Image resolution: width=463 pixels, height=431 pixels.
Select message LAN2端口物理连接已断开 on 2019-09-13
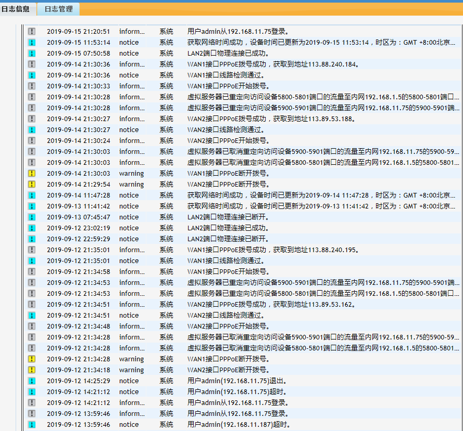pyautogui.click(x=228, y=217)
